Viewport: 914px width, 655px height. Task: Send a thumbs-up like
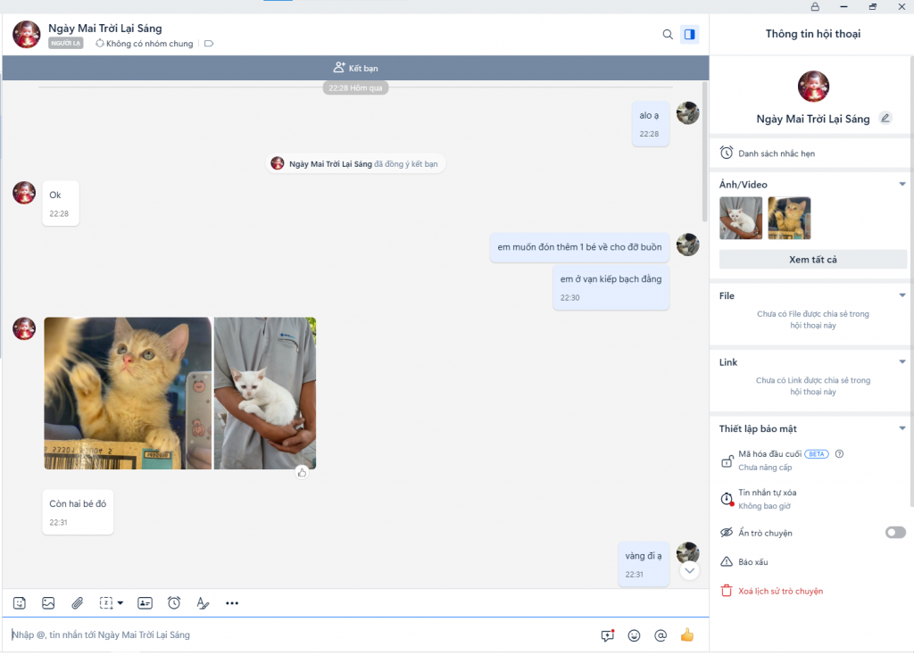click(x=687, y=634)
